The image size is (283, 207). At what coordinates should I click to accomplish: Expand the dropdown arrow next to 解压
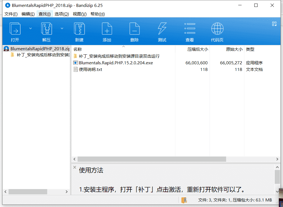62,28
